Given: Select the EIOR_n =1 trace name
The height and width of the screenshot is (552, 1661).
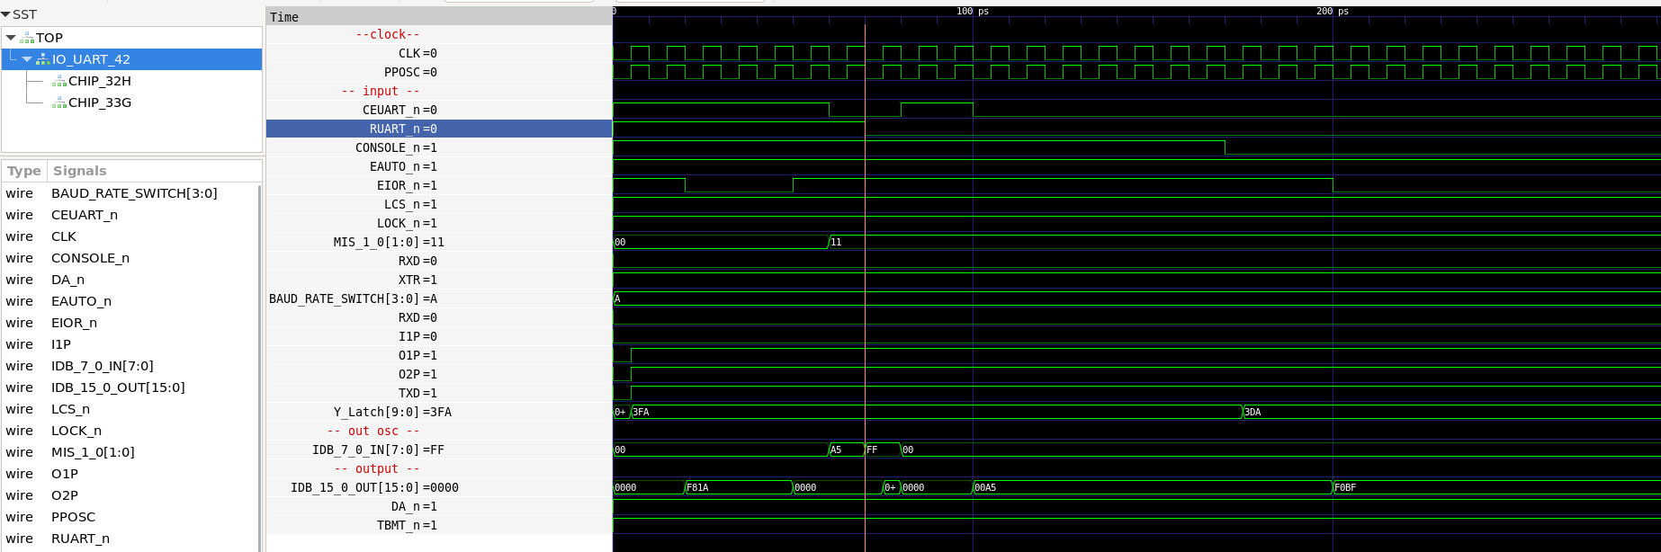Looking at the screenshot, I should (407, 185).
